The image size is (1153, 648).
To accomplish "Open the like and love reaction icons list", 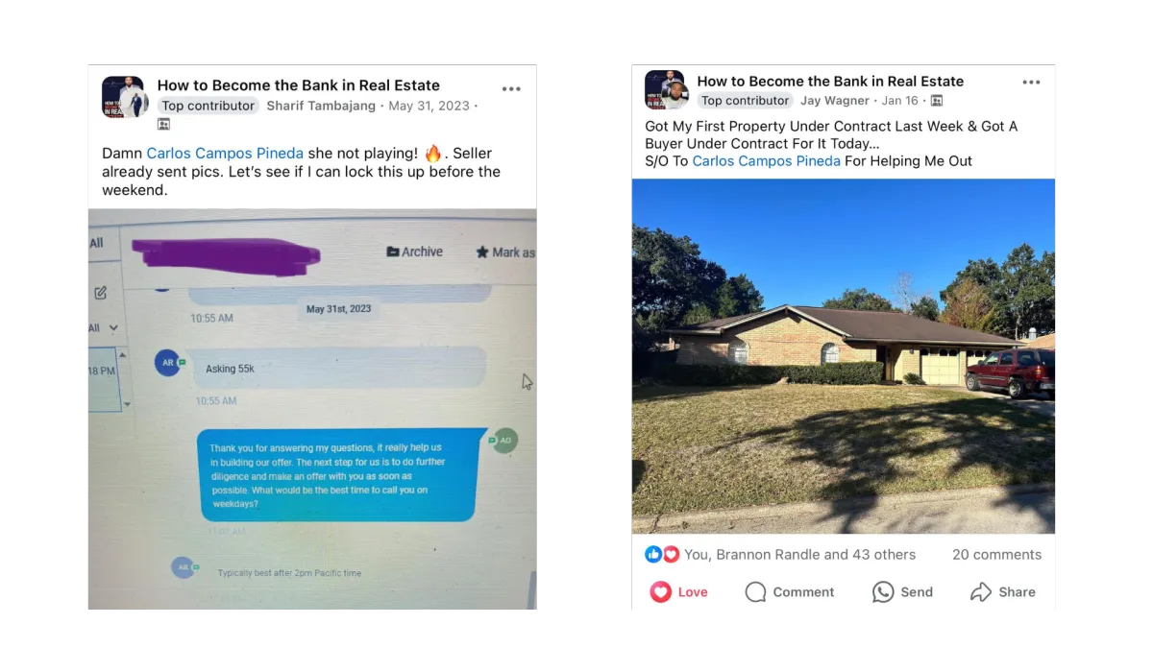I will pyautogui.click(x=662, y=555).
